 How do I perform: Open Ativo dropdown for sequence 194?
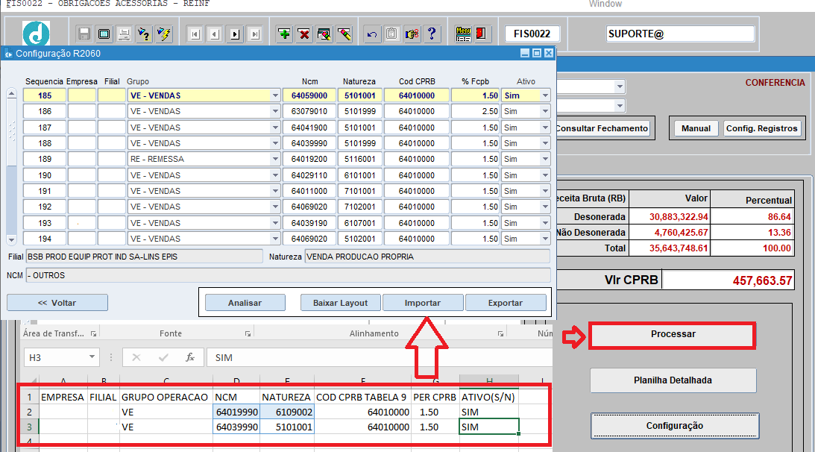[545, 239]
